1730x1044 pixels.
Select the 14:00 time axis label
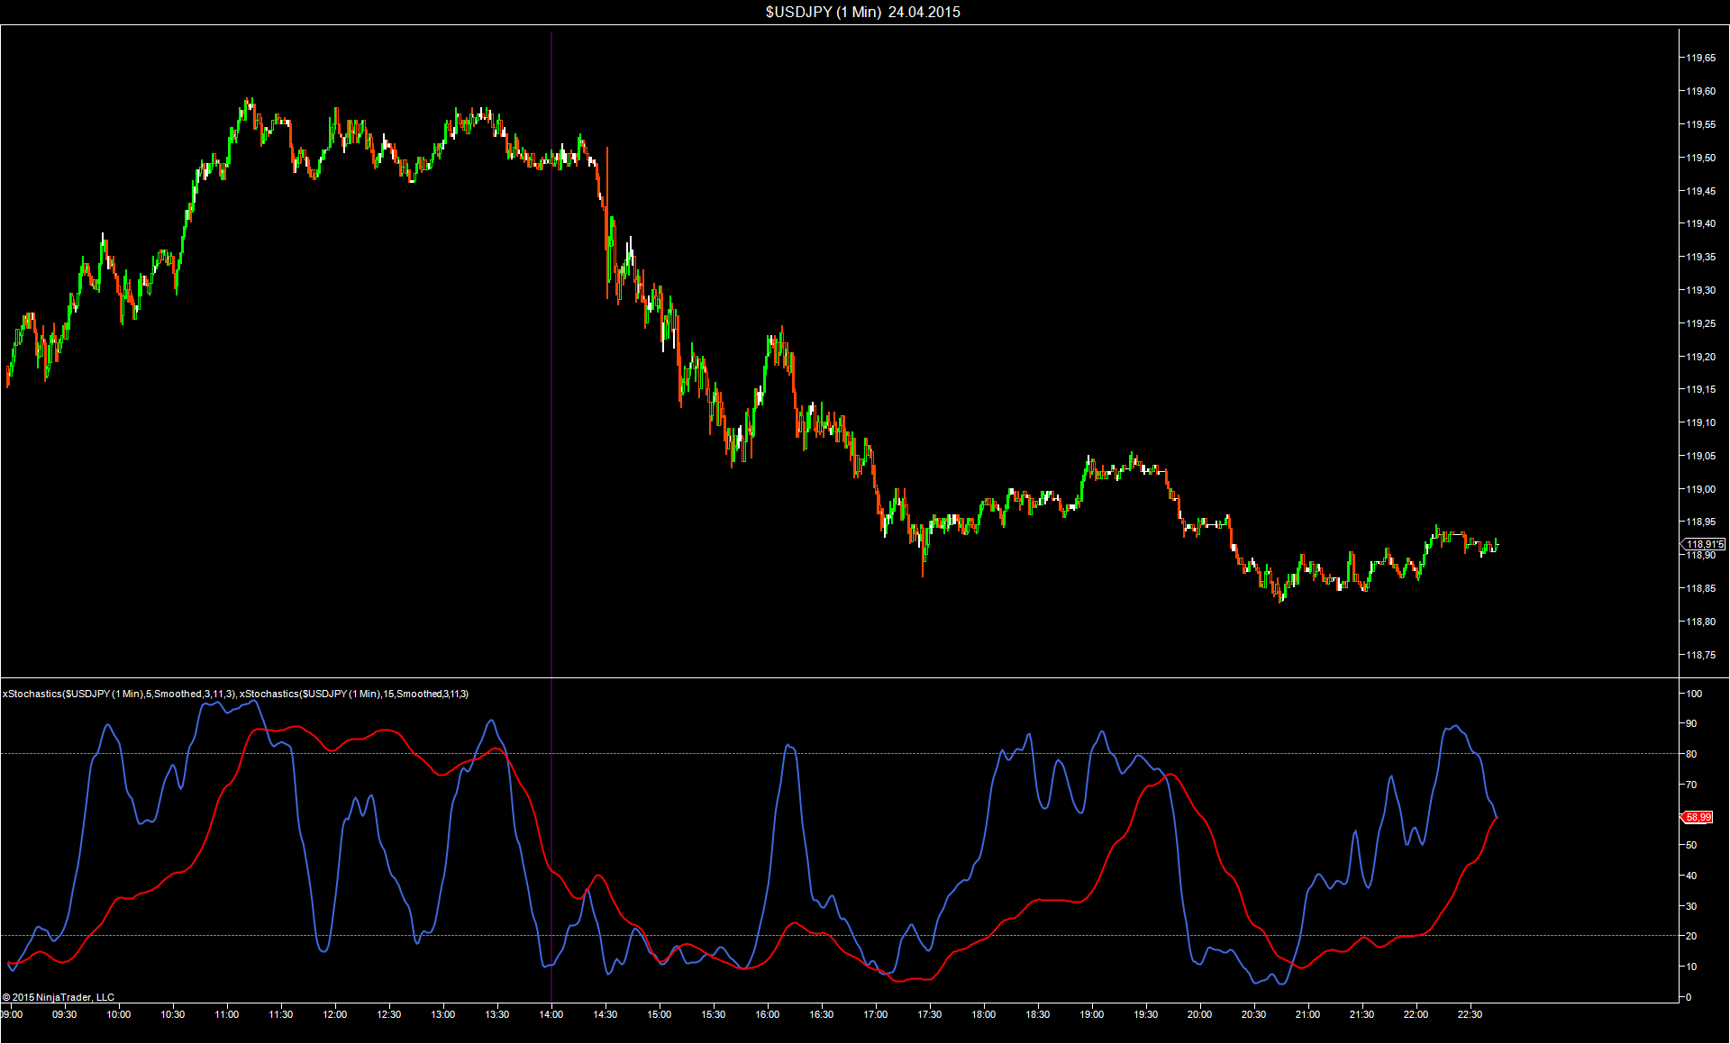click(x=551, y=1014)
